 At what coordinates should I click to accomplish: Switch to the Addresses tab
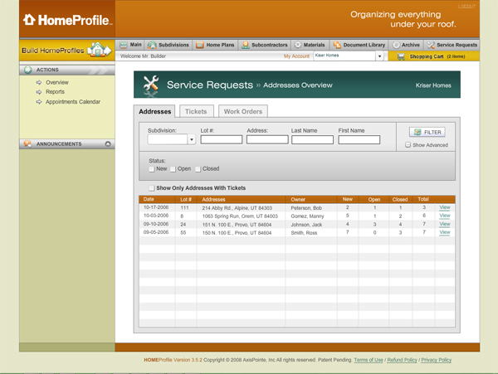[154, 111]
